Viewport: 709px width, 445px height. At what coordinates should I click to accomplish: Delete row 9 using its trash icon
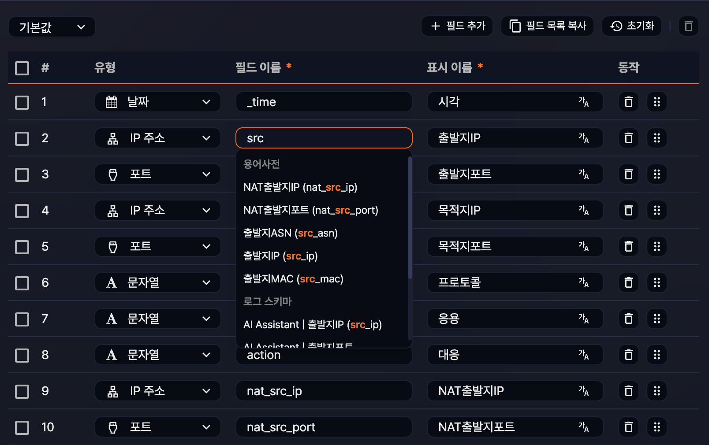[628, 391]
